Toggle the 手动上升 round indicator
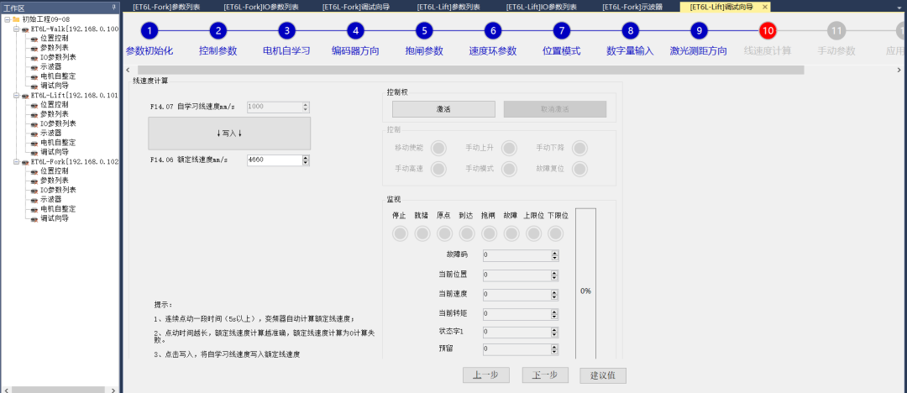The image size is (907, 393). pyautogui.click(x=508, y=149)
